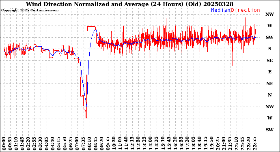
Task: Click the 'E' direction axis label
Action: click(269, 72)
